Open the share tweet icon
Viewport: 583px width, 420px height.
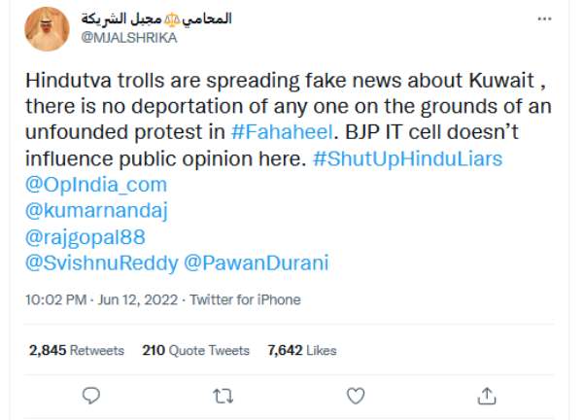coord(488,395)
